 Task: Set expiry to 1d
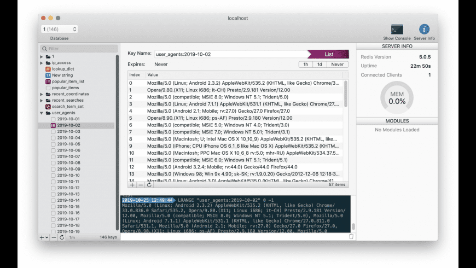pyautogui.click(x=320, y=65)
